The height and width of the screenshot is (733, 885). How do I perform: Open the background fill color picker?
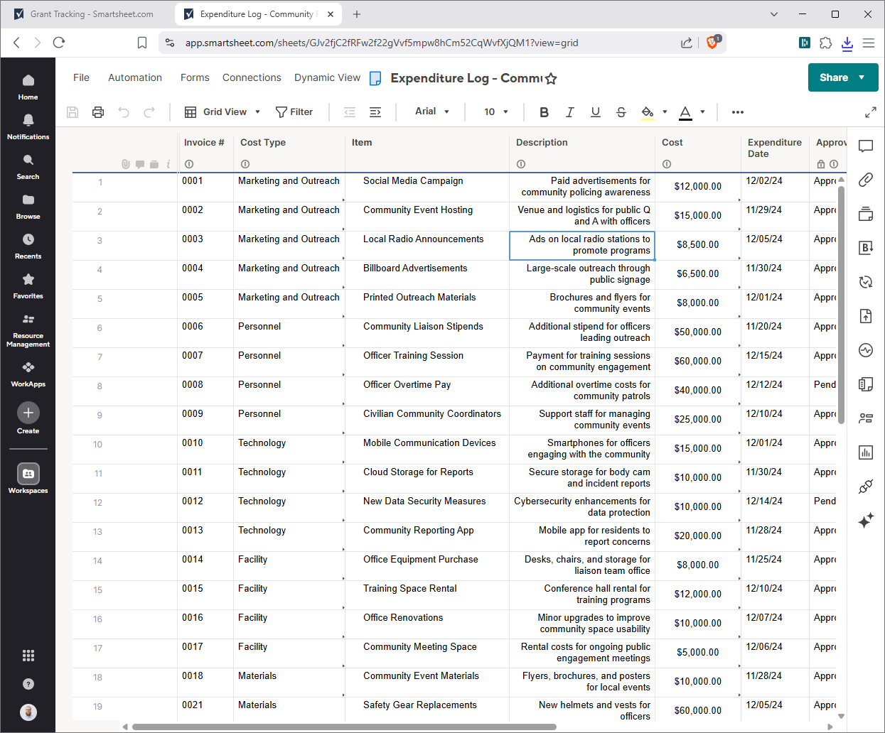click(648, 112)
